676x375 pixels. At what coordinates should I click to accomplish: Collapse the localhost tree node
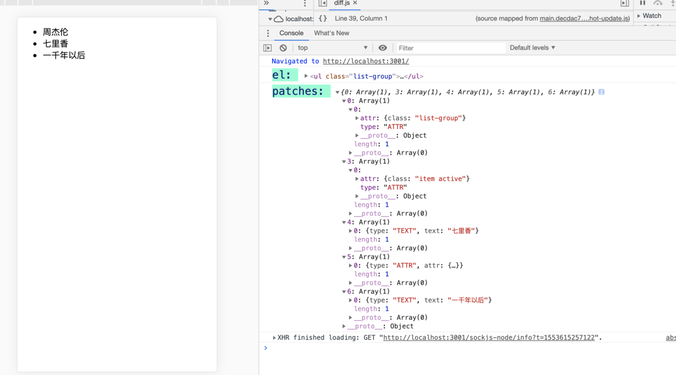[x=270, y=19]
